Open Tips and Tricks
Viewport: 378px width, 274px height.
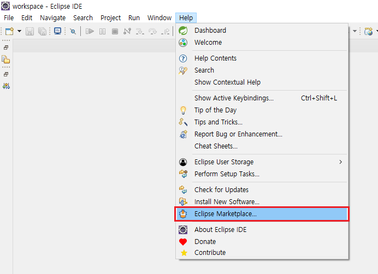(262, 122)
